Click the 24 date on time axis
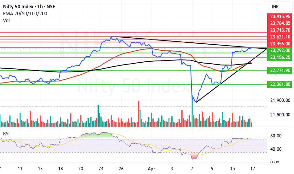Viewport: 294px width, 174px height. click(101, 169)
